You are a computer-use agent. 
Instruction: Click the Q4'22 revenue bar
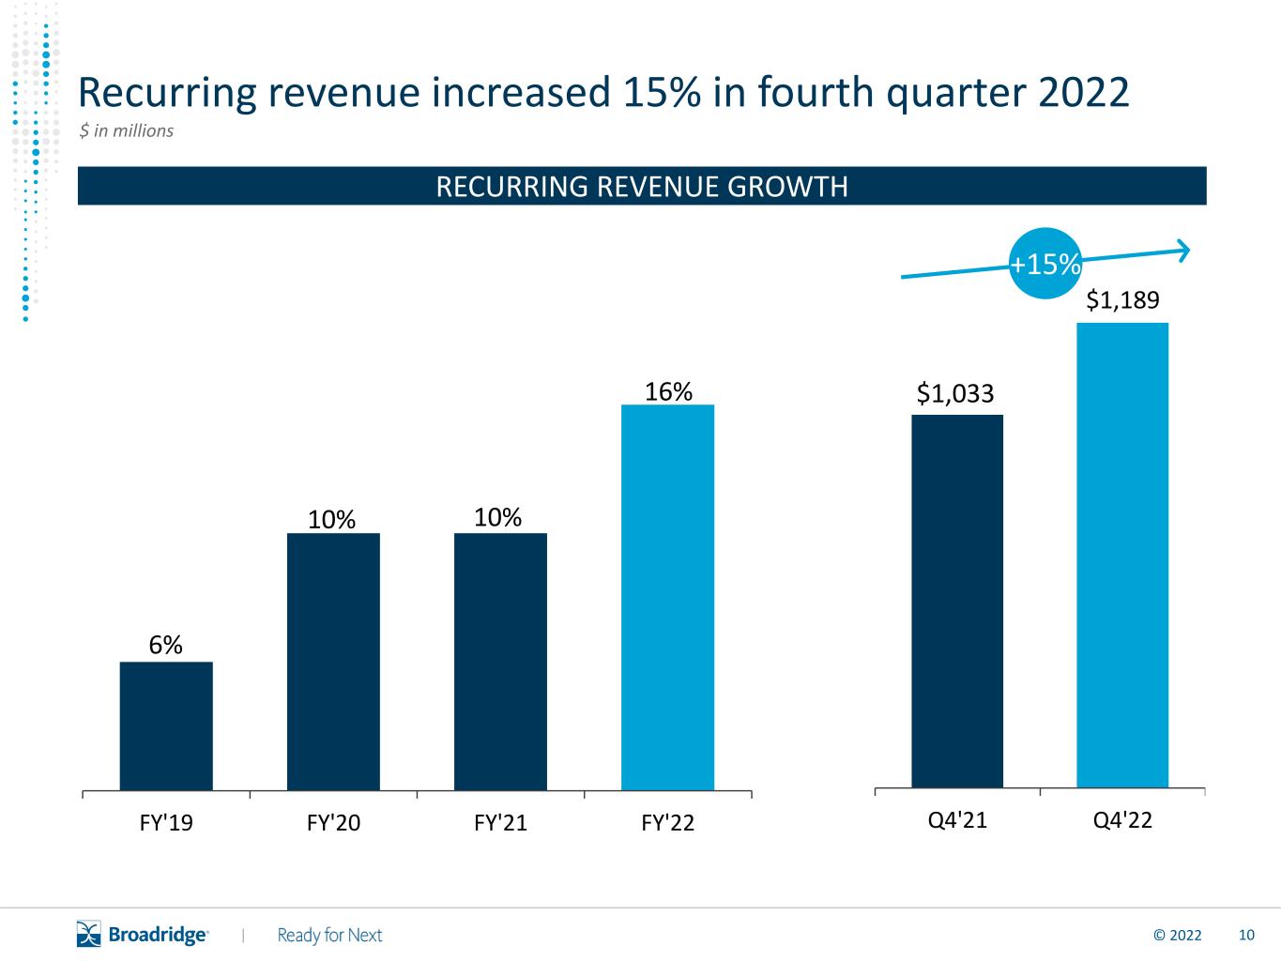pos(1122,556)
